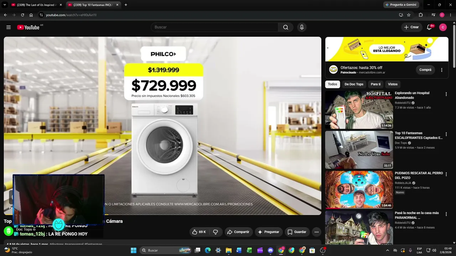This screenshot has height=256, width=456.
Task: Filter suggestions by De Doc Tops
Action: pyautogui.click(x=354, y=84)
